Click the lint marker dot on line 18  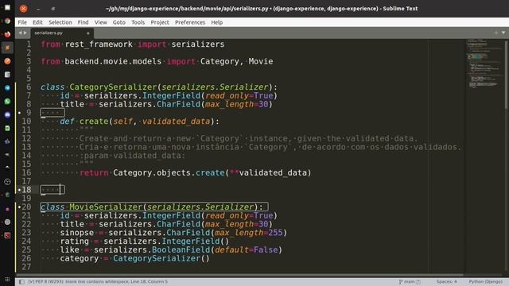[x=19, y=190]
